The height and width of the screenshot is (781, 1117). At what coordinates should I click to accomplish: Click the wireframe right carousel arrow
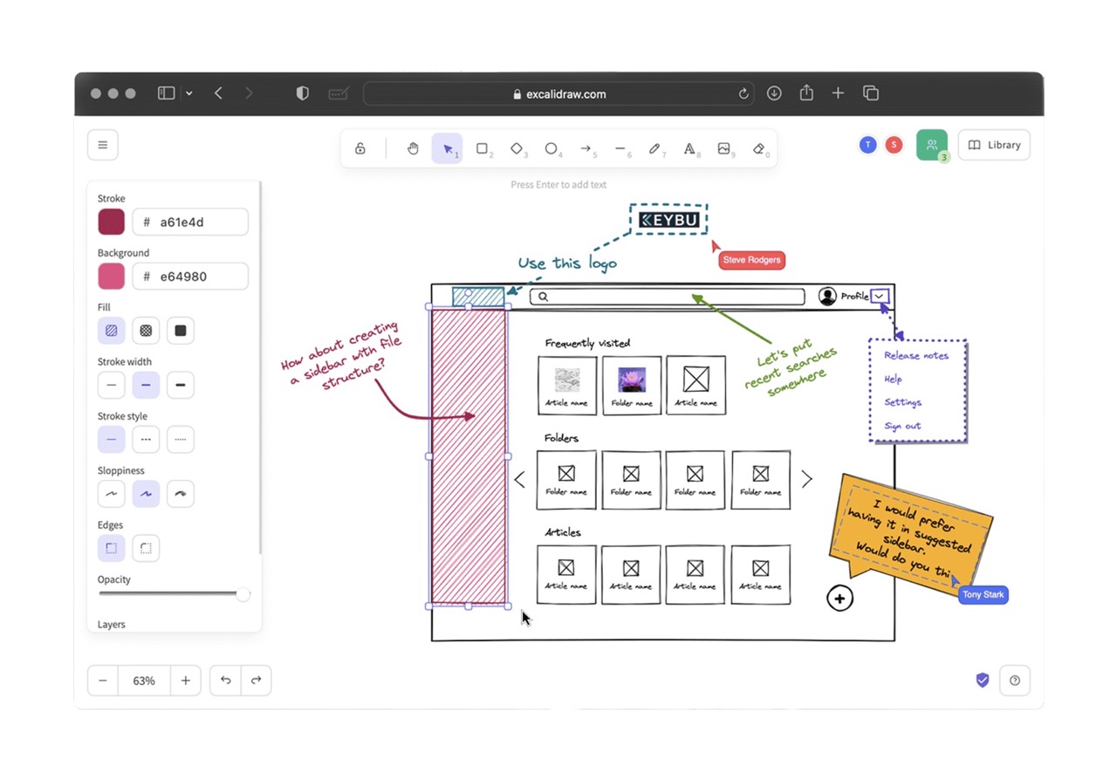coord(806,479)
